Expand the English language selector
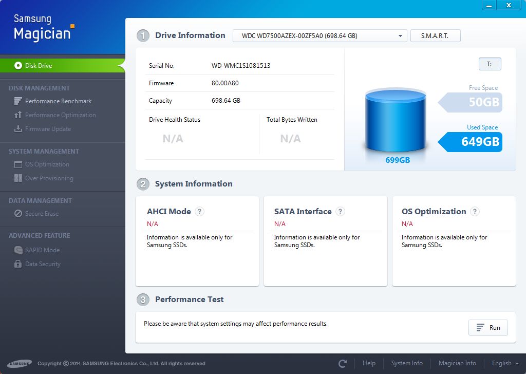This screenshot has height=374, width=526. coord(504,363)
